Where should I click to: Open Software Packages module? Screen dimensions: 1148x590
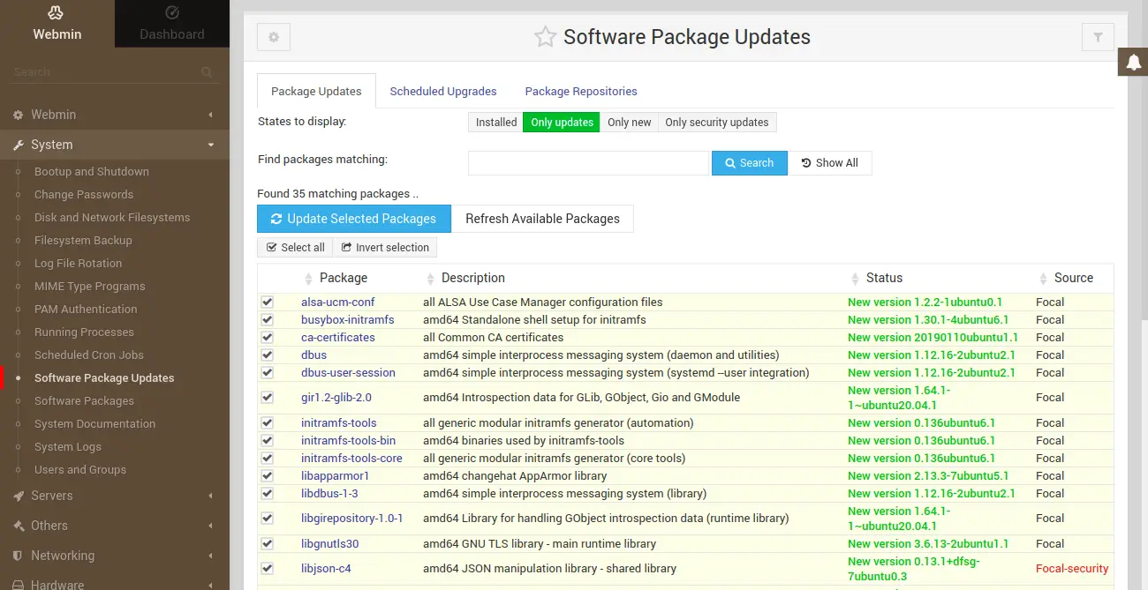pos(84,401)
